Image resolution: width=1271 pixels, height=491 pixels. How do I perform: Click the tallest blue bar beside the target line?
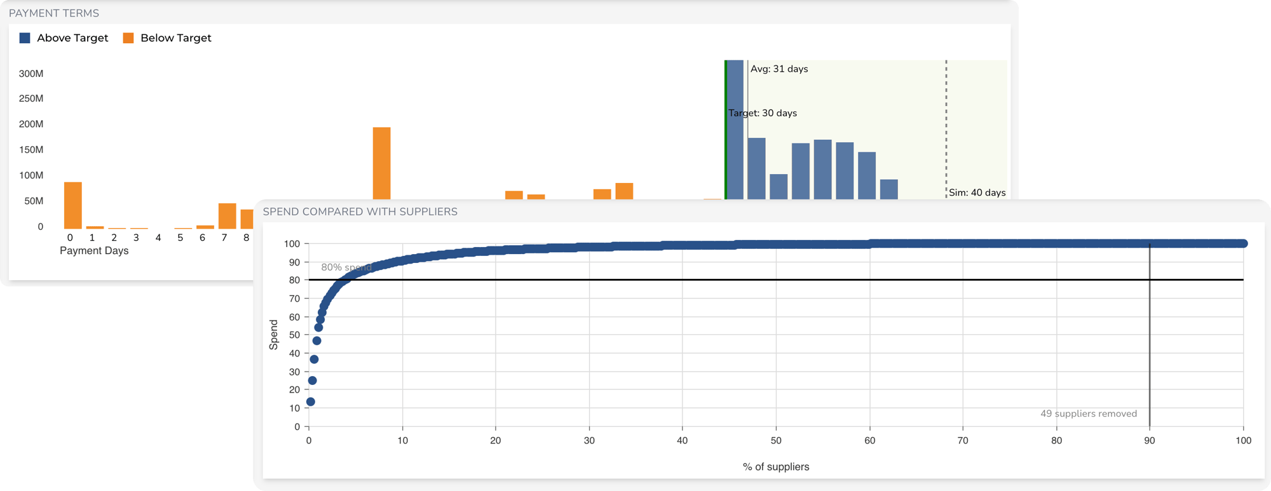pyautogui.click(x=735, y=130)
